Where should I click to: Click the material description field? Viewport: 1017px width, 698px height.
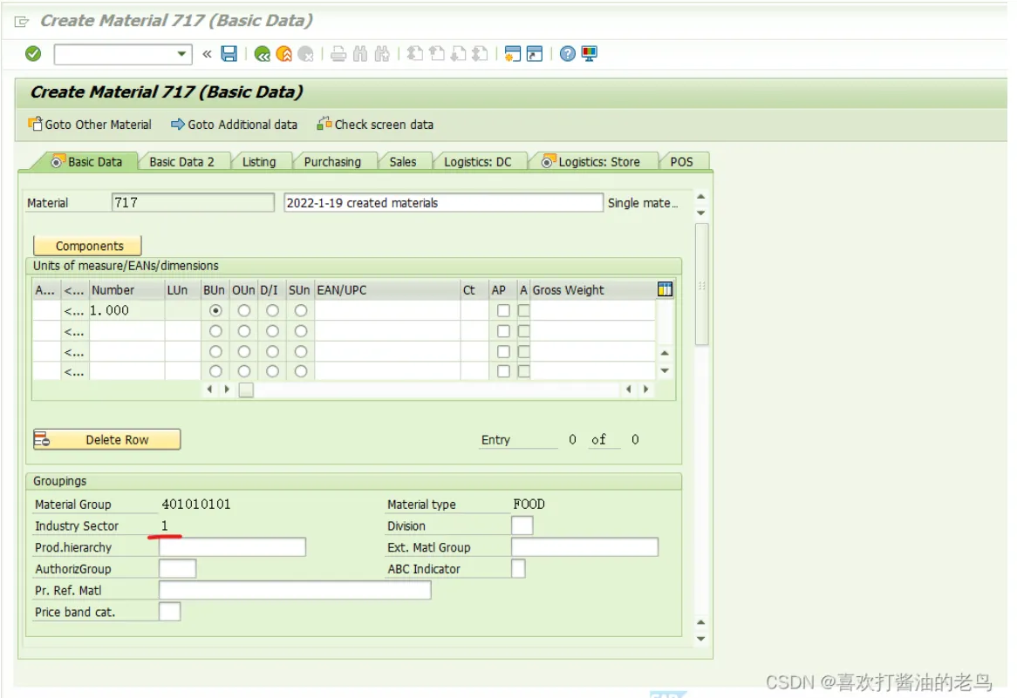pos(443,203)
